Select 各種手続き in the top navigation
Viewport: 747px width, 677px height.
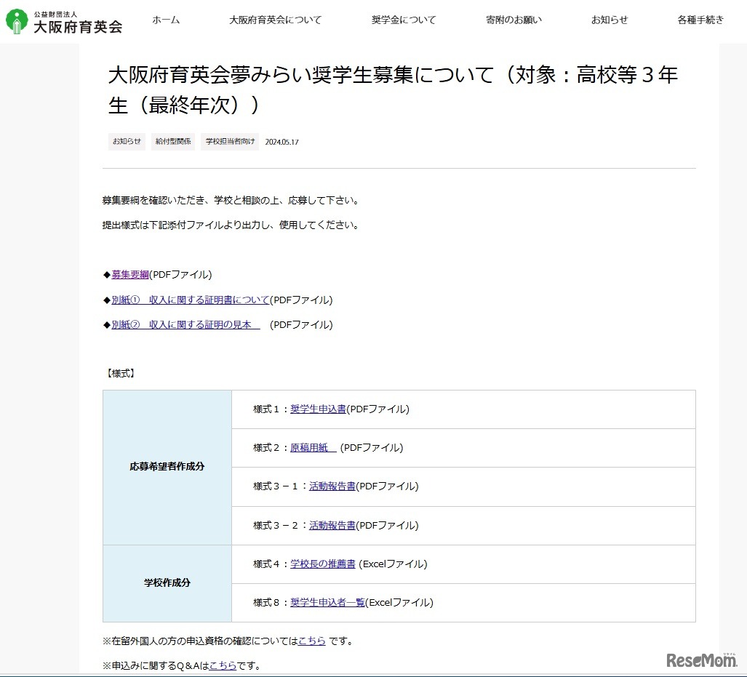700,20
